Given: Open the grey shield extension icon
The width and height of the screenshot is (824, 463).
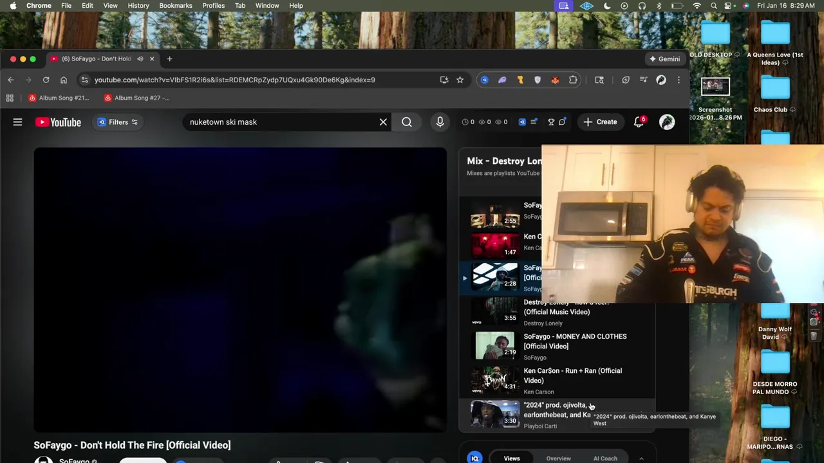Looking at the screenshot, I should pos(538,80).
